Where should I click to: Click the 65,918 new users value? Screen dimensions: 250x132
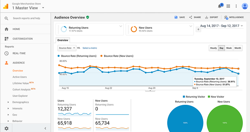65,123
